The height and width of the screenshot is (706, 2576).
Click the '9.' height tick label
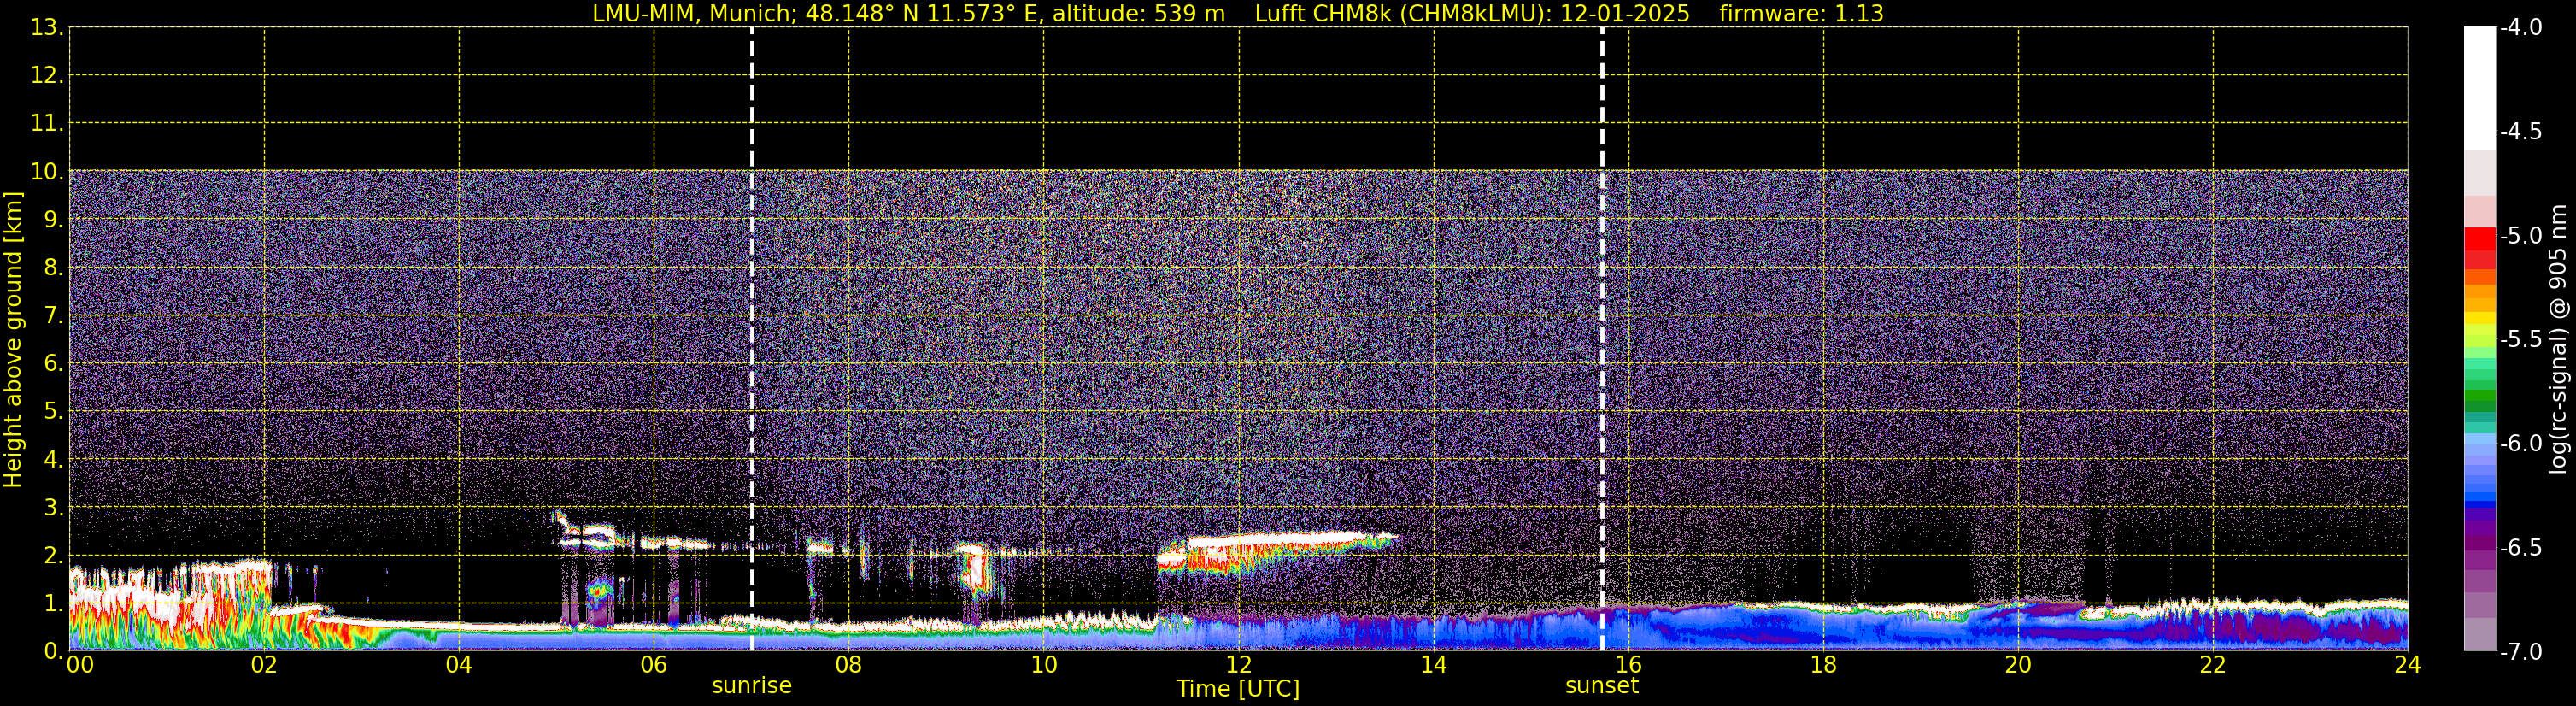[53, 220]
